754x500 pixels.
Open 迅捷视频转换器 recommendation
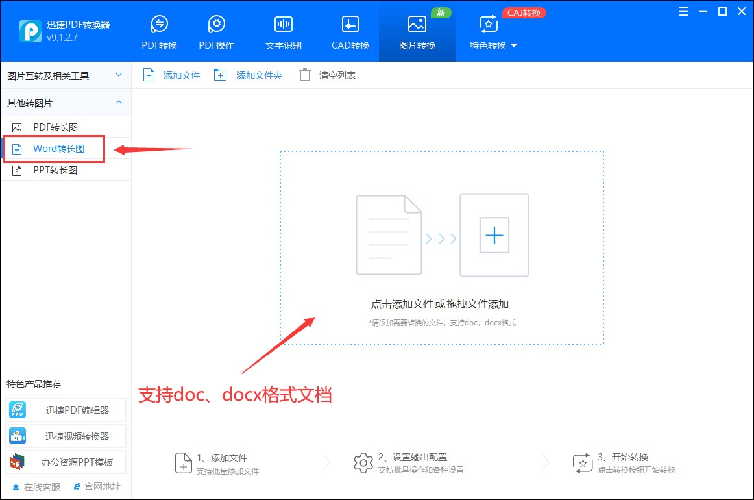[66, 436]
